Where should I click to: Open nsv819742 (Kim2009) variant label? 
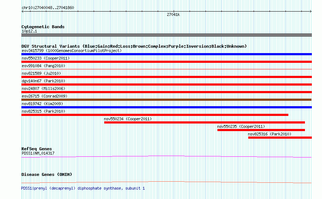point(42,104)
